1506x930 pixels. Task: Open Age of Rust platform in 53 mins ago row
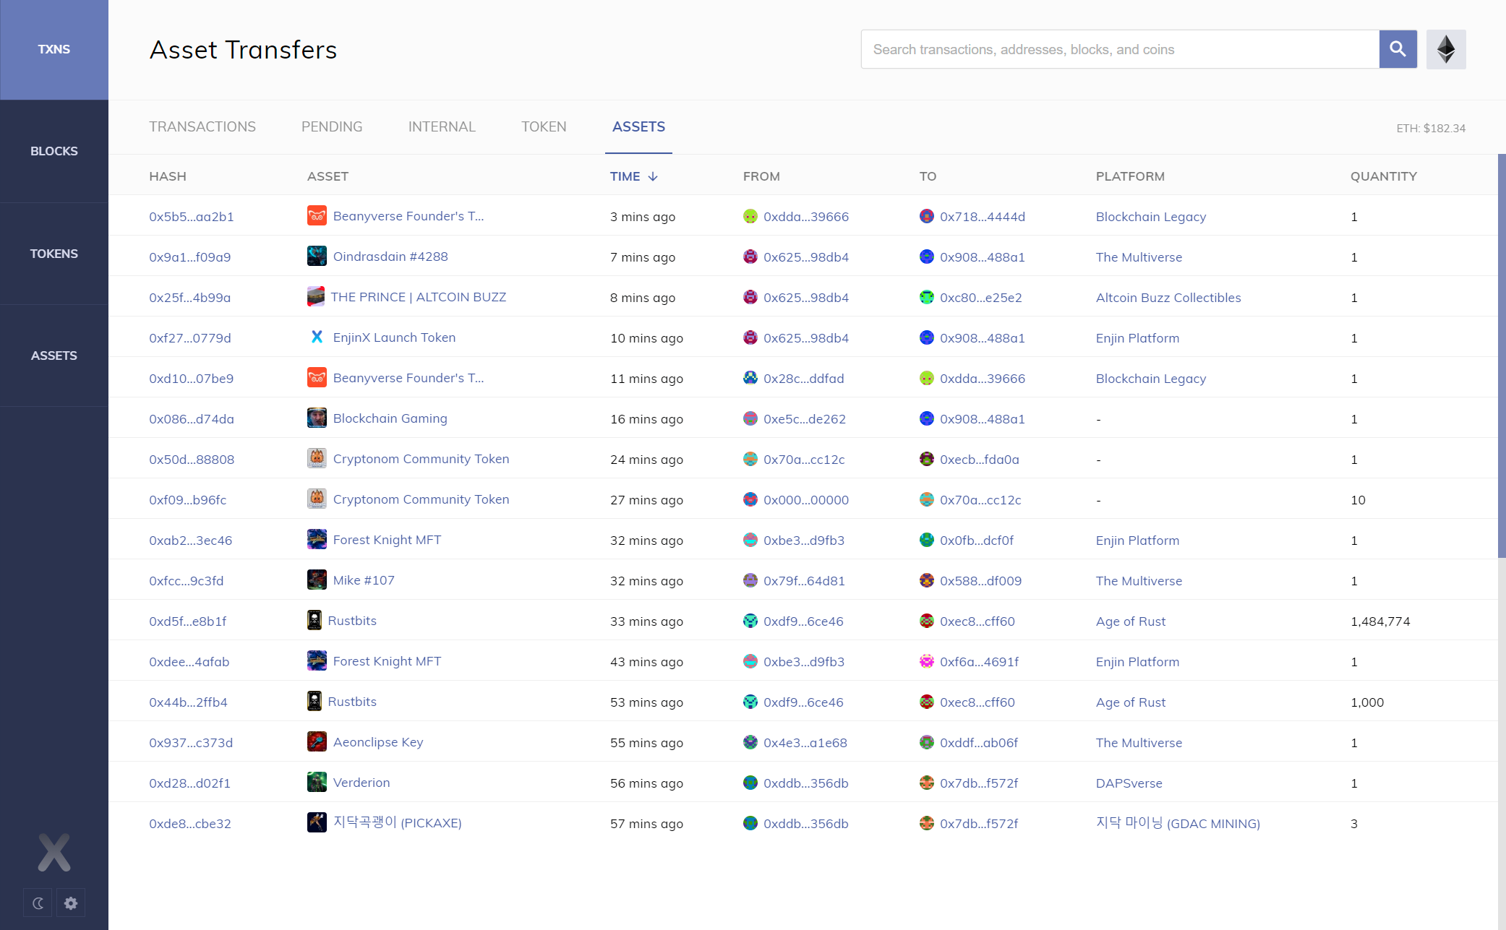click(x=1131, y=702)
